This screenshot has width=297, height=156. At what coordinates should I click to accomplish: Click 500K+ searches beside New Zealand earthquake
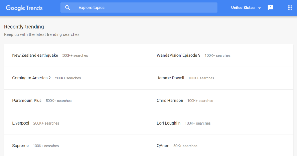[x=75, y=55]
